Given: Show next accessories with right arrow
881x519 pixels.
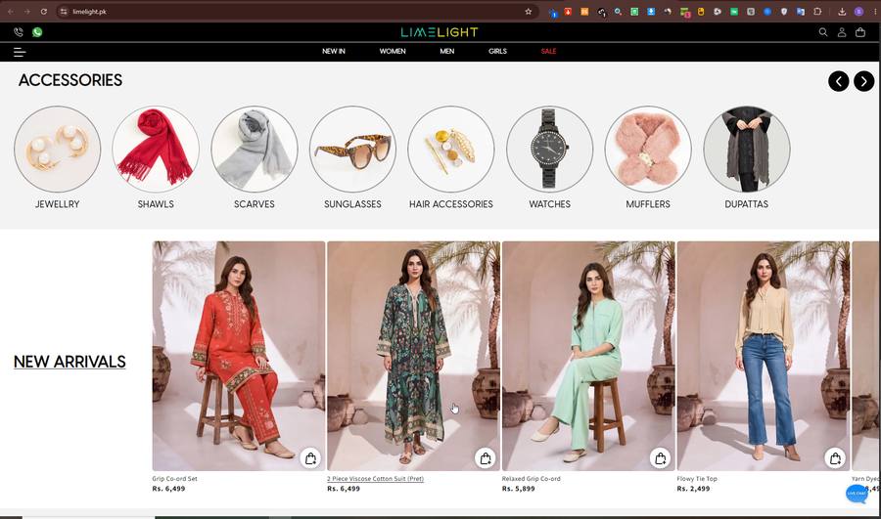Looking at the screenshot, I should (864, 81).
